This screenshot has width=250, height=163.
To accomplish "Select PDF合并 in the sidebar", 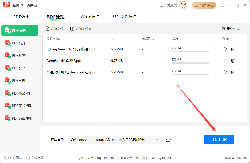I will click(20, 43).
